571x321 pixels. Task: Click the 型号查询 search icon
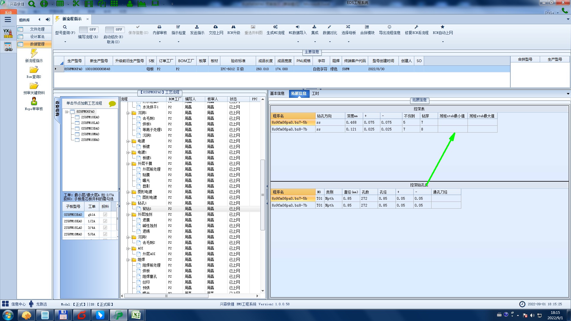[65, 27]
